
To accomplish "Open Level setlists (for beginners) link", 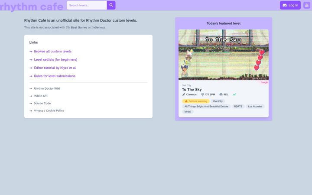I will [55, 59].
